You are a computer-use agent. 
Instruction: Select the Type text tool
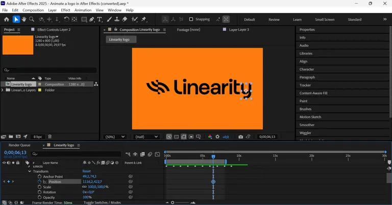(100, 19)
